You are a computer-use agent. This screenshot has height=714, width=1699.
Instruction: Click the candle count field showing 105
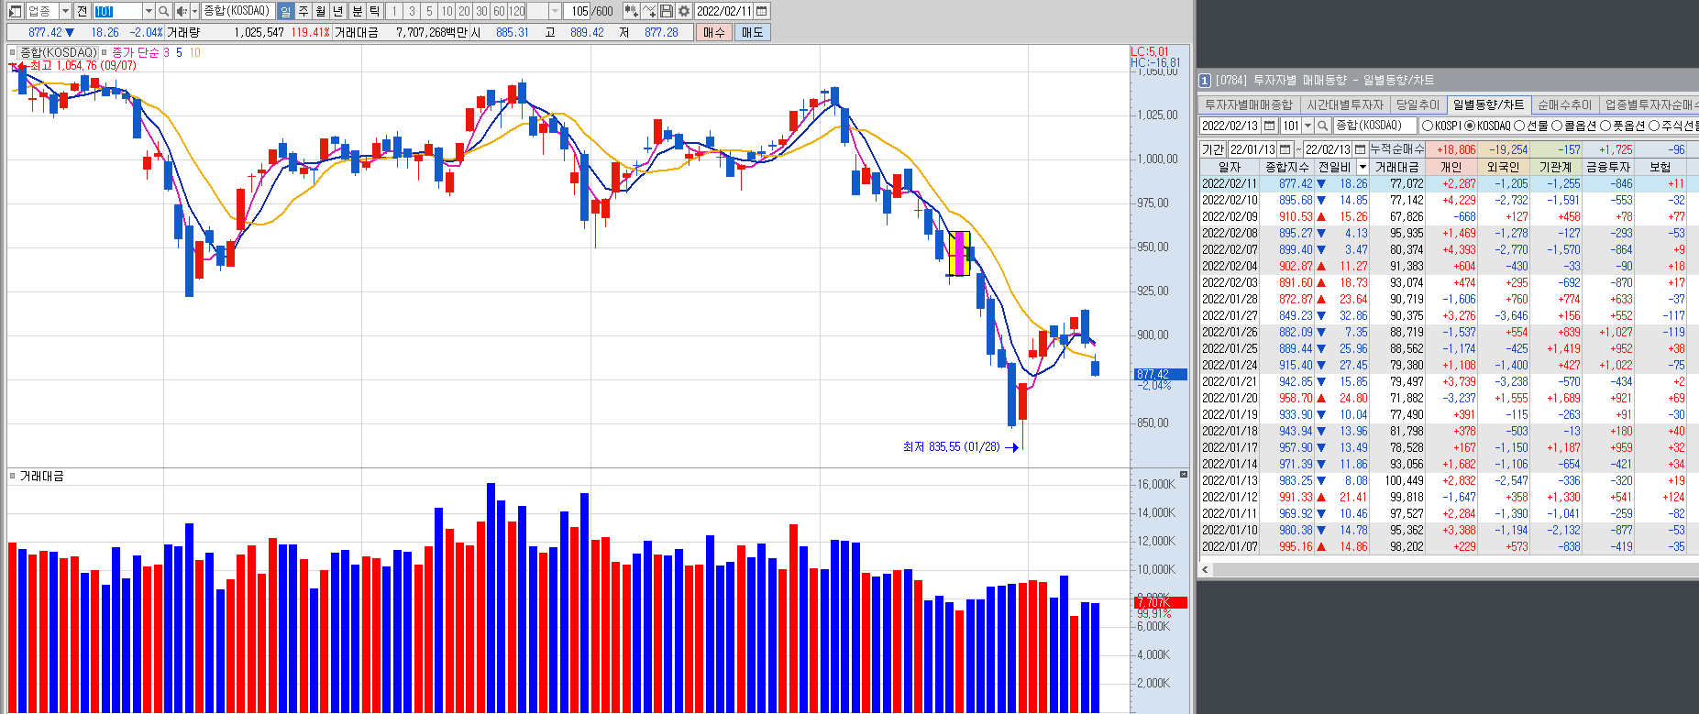(578, 11)
